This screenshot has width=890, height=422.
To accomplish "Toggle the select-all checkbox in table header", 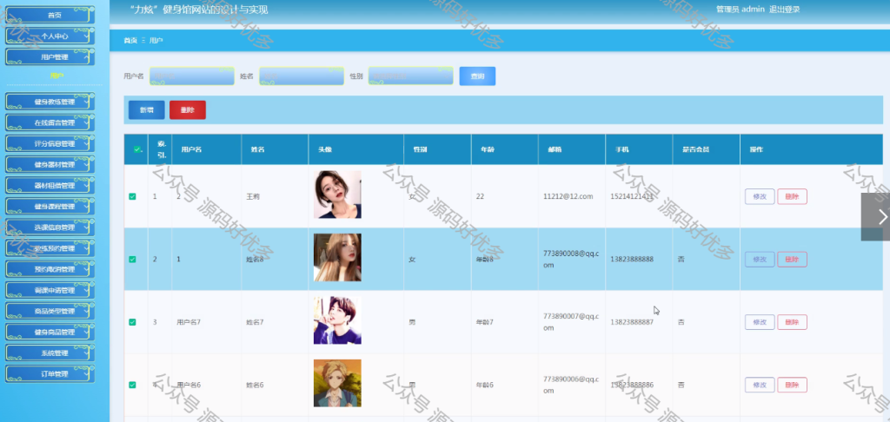I will [x=136, y=149].
